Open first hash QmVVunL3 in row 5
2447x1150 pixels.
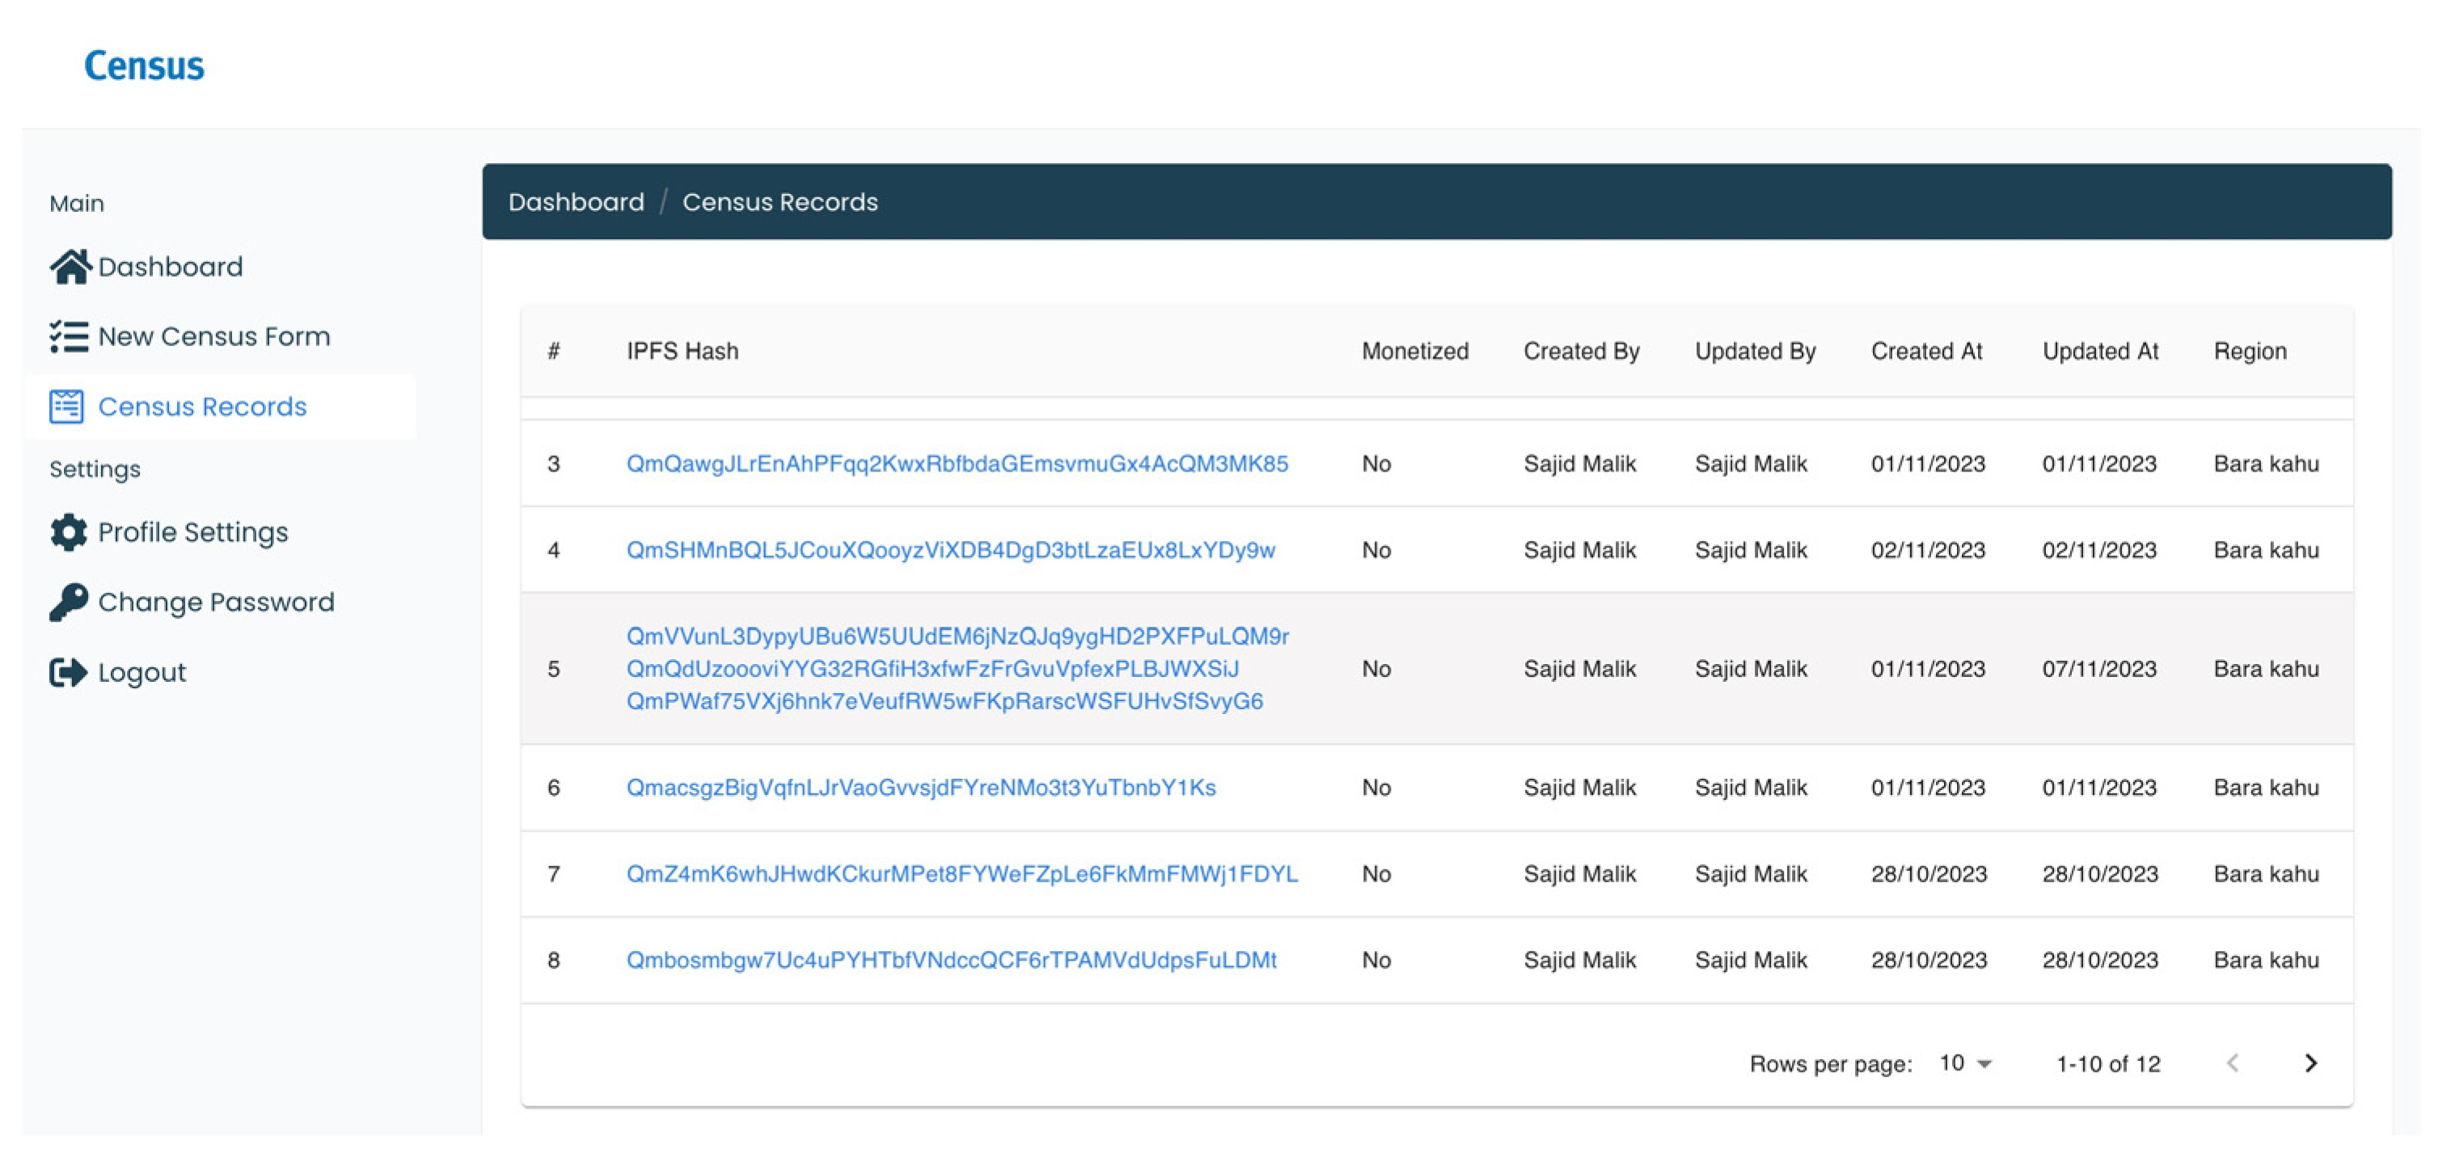tap(957, 636)
